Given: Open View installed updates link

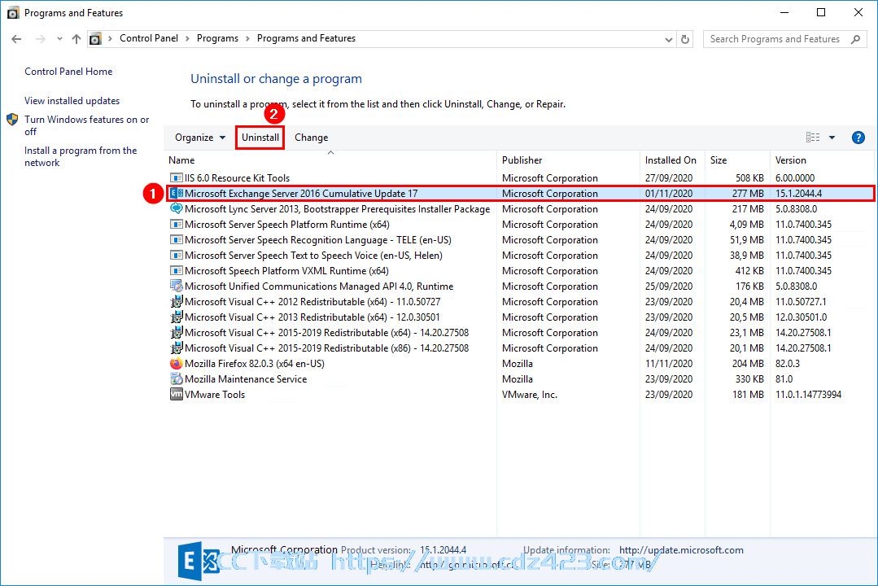Looking at the screenshot, I should (x=72, y=101).
